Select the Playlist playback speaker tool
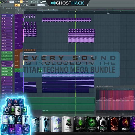This screenshot has width=135, height=135. pyautogui.click(x=21, y=8)
